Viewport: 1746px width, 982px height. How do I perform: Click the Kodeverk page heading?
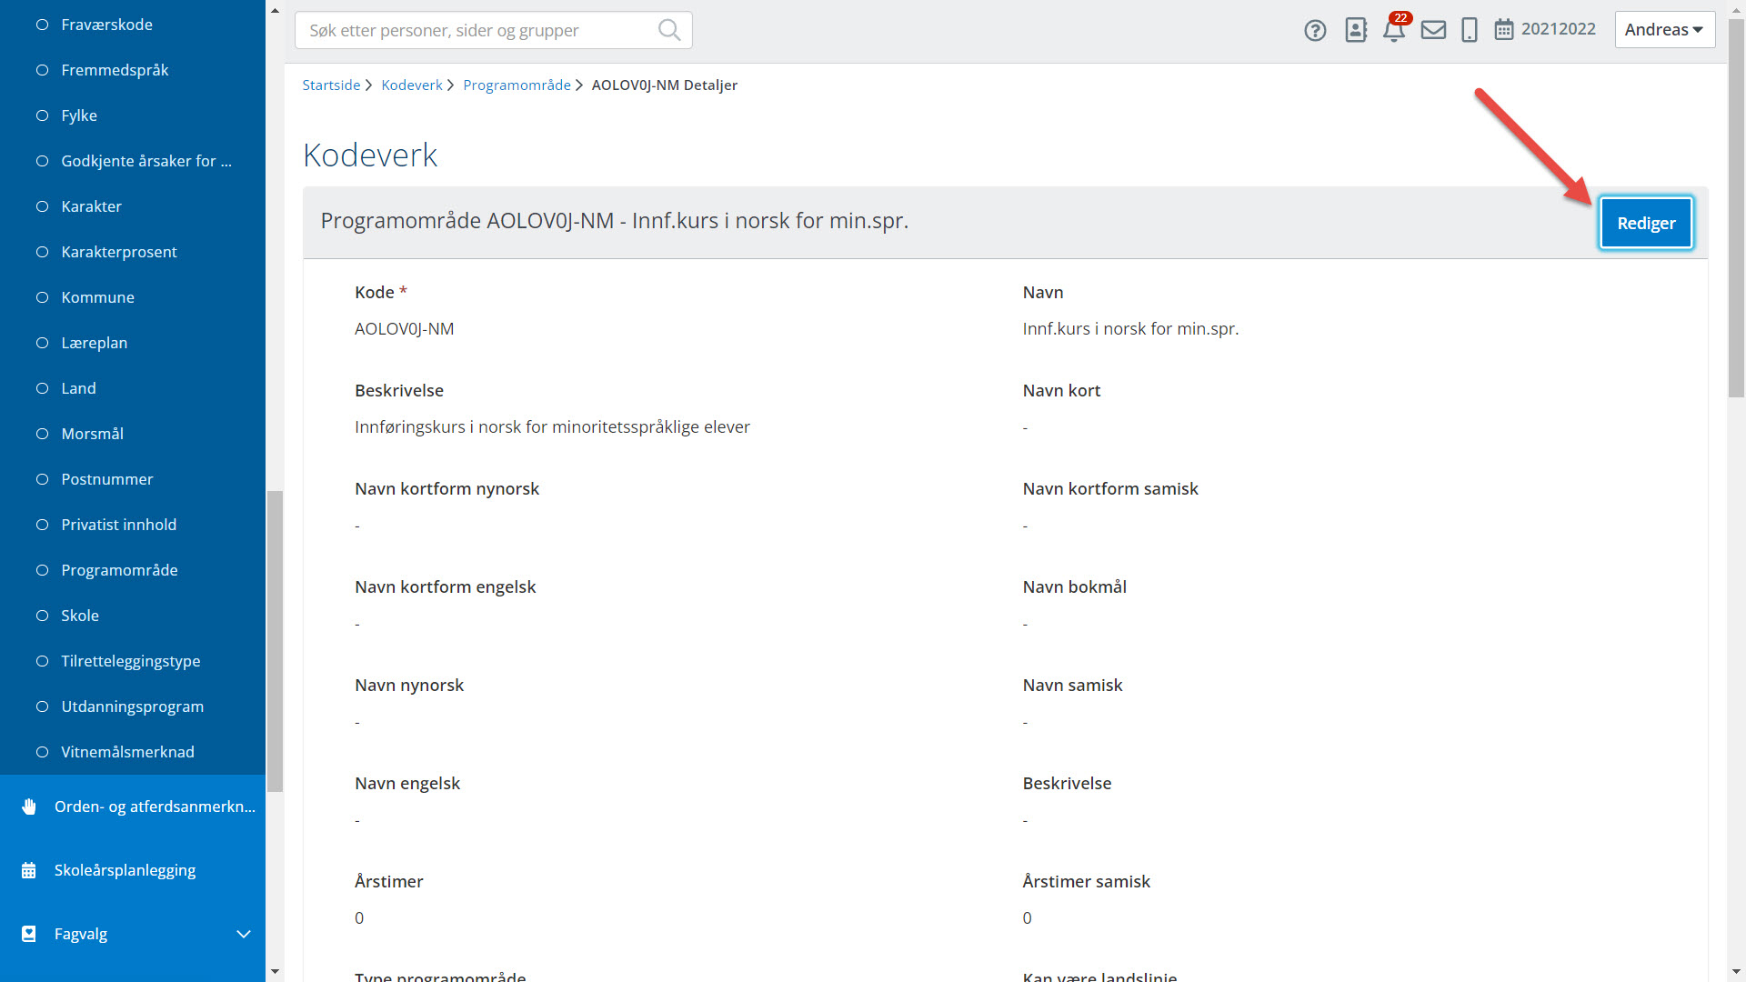click(x=370, y=155)
